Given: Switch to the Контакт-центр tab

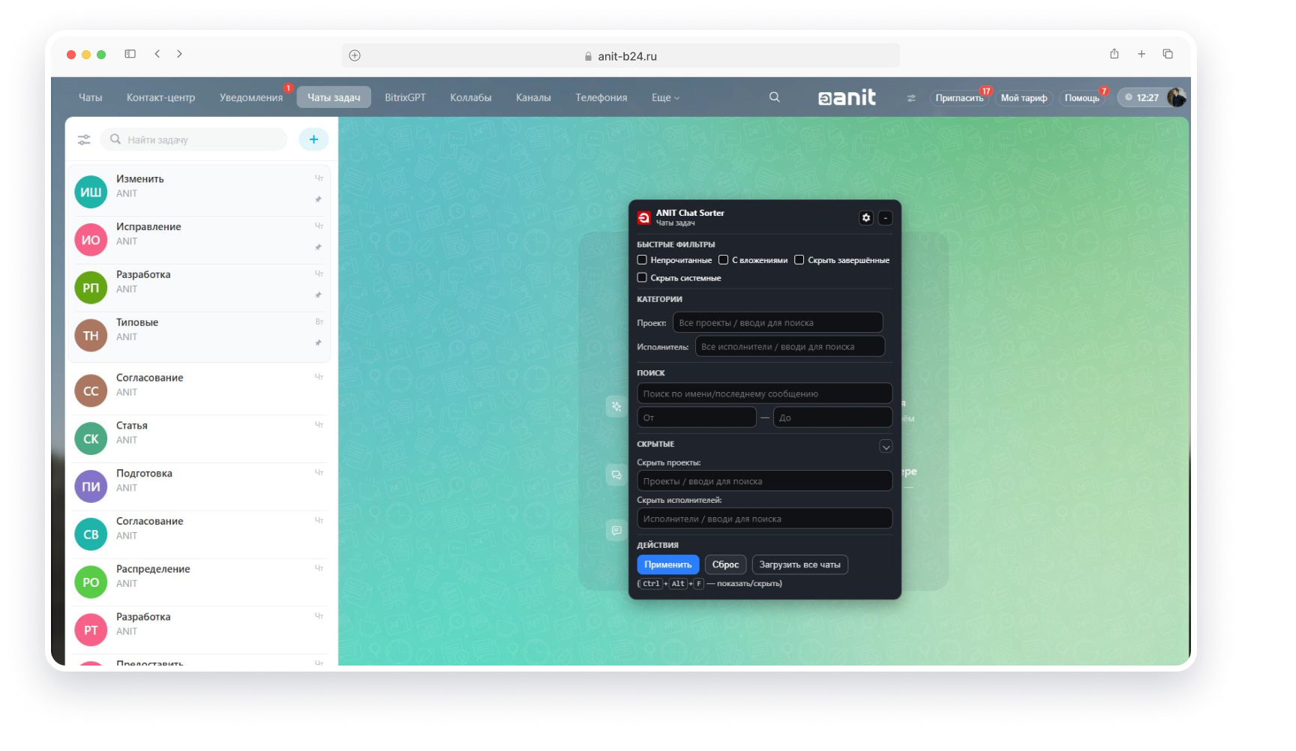Looking at the screenshot, I should (160, 98).
